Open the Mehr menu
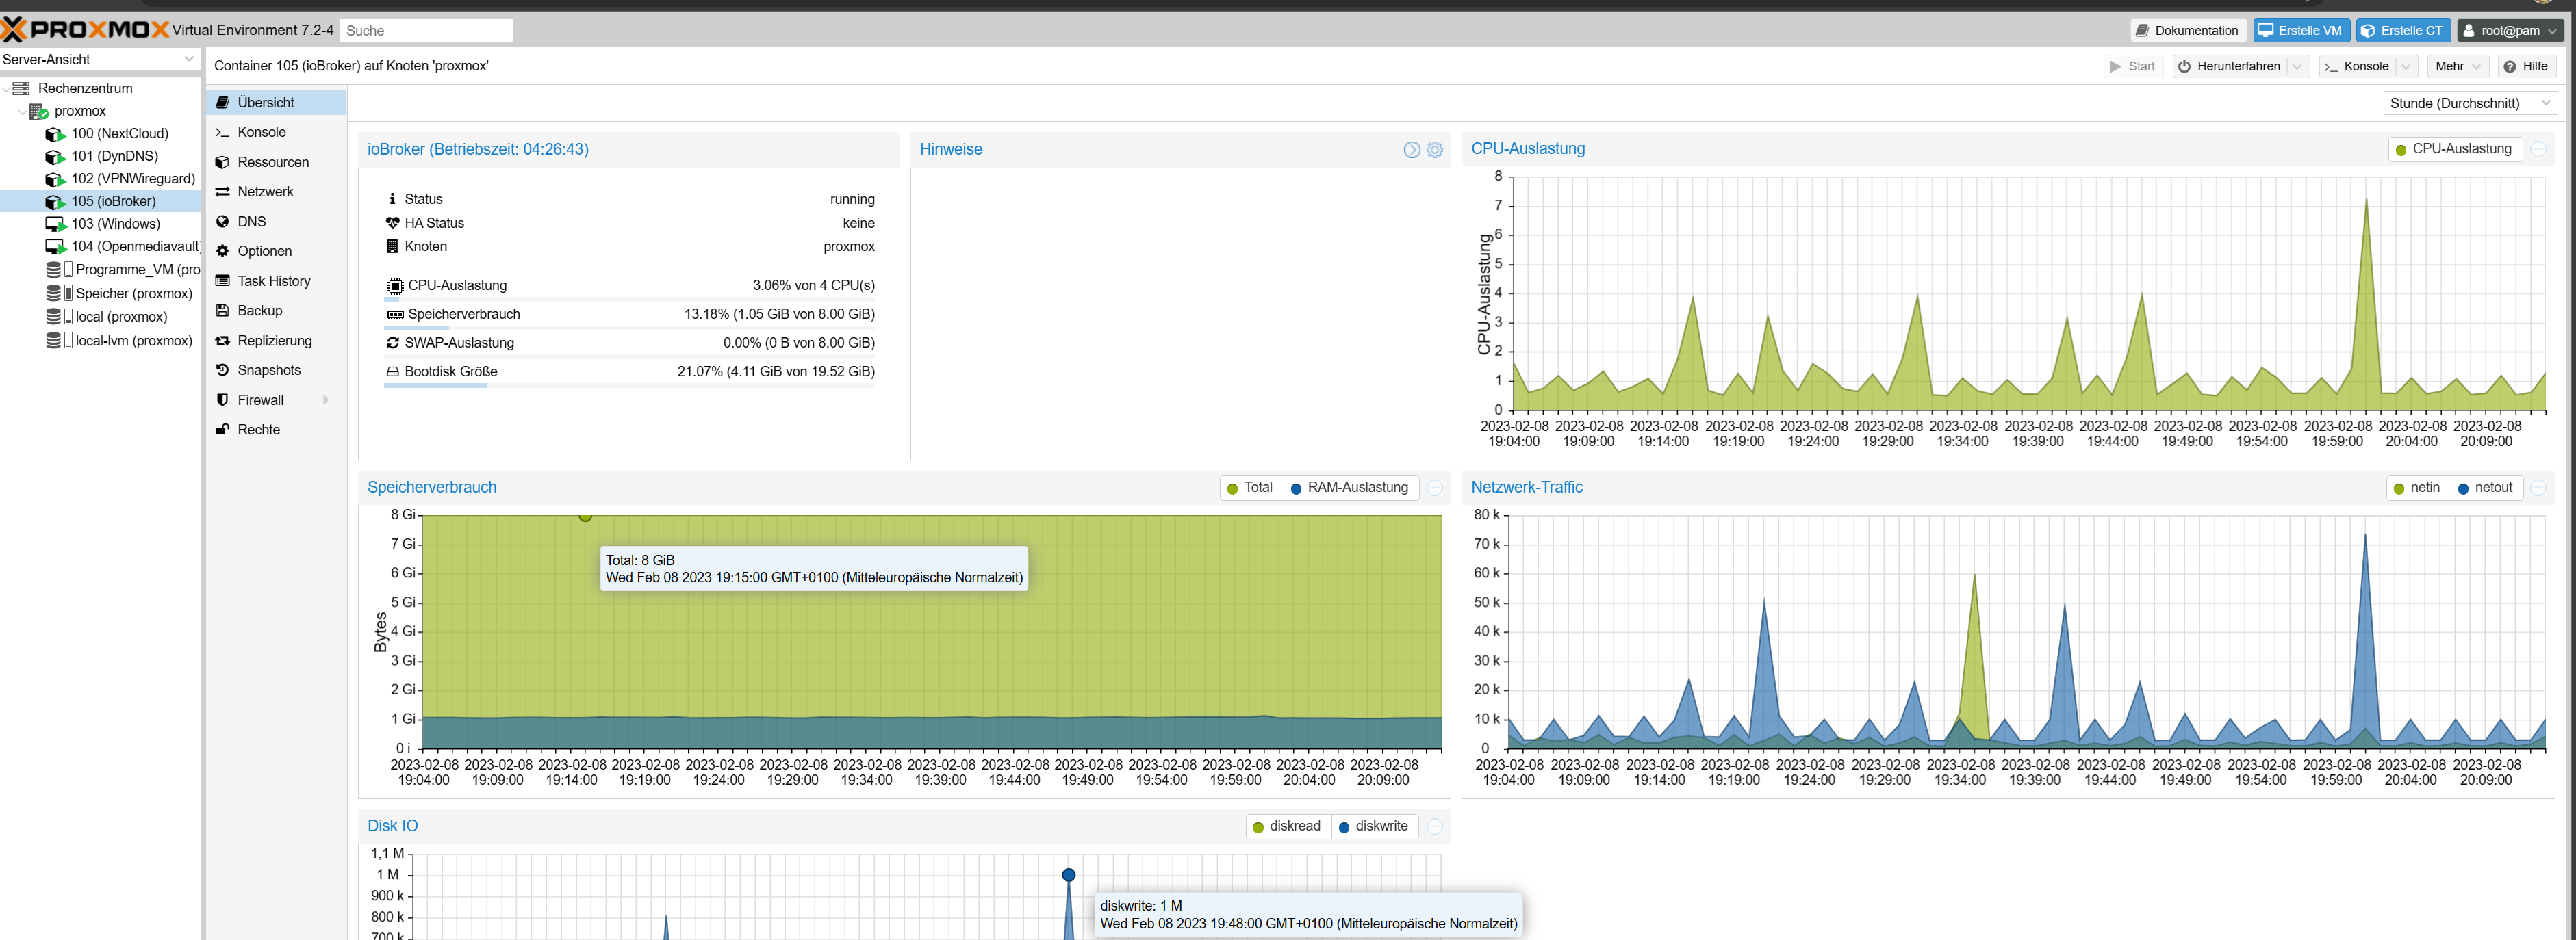Image resolution: width=2576 pixels, height=940 pixels. coord(2457,66)
